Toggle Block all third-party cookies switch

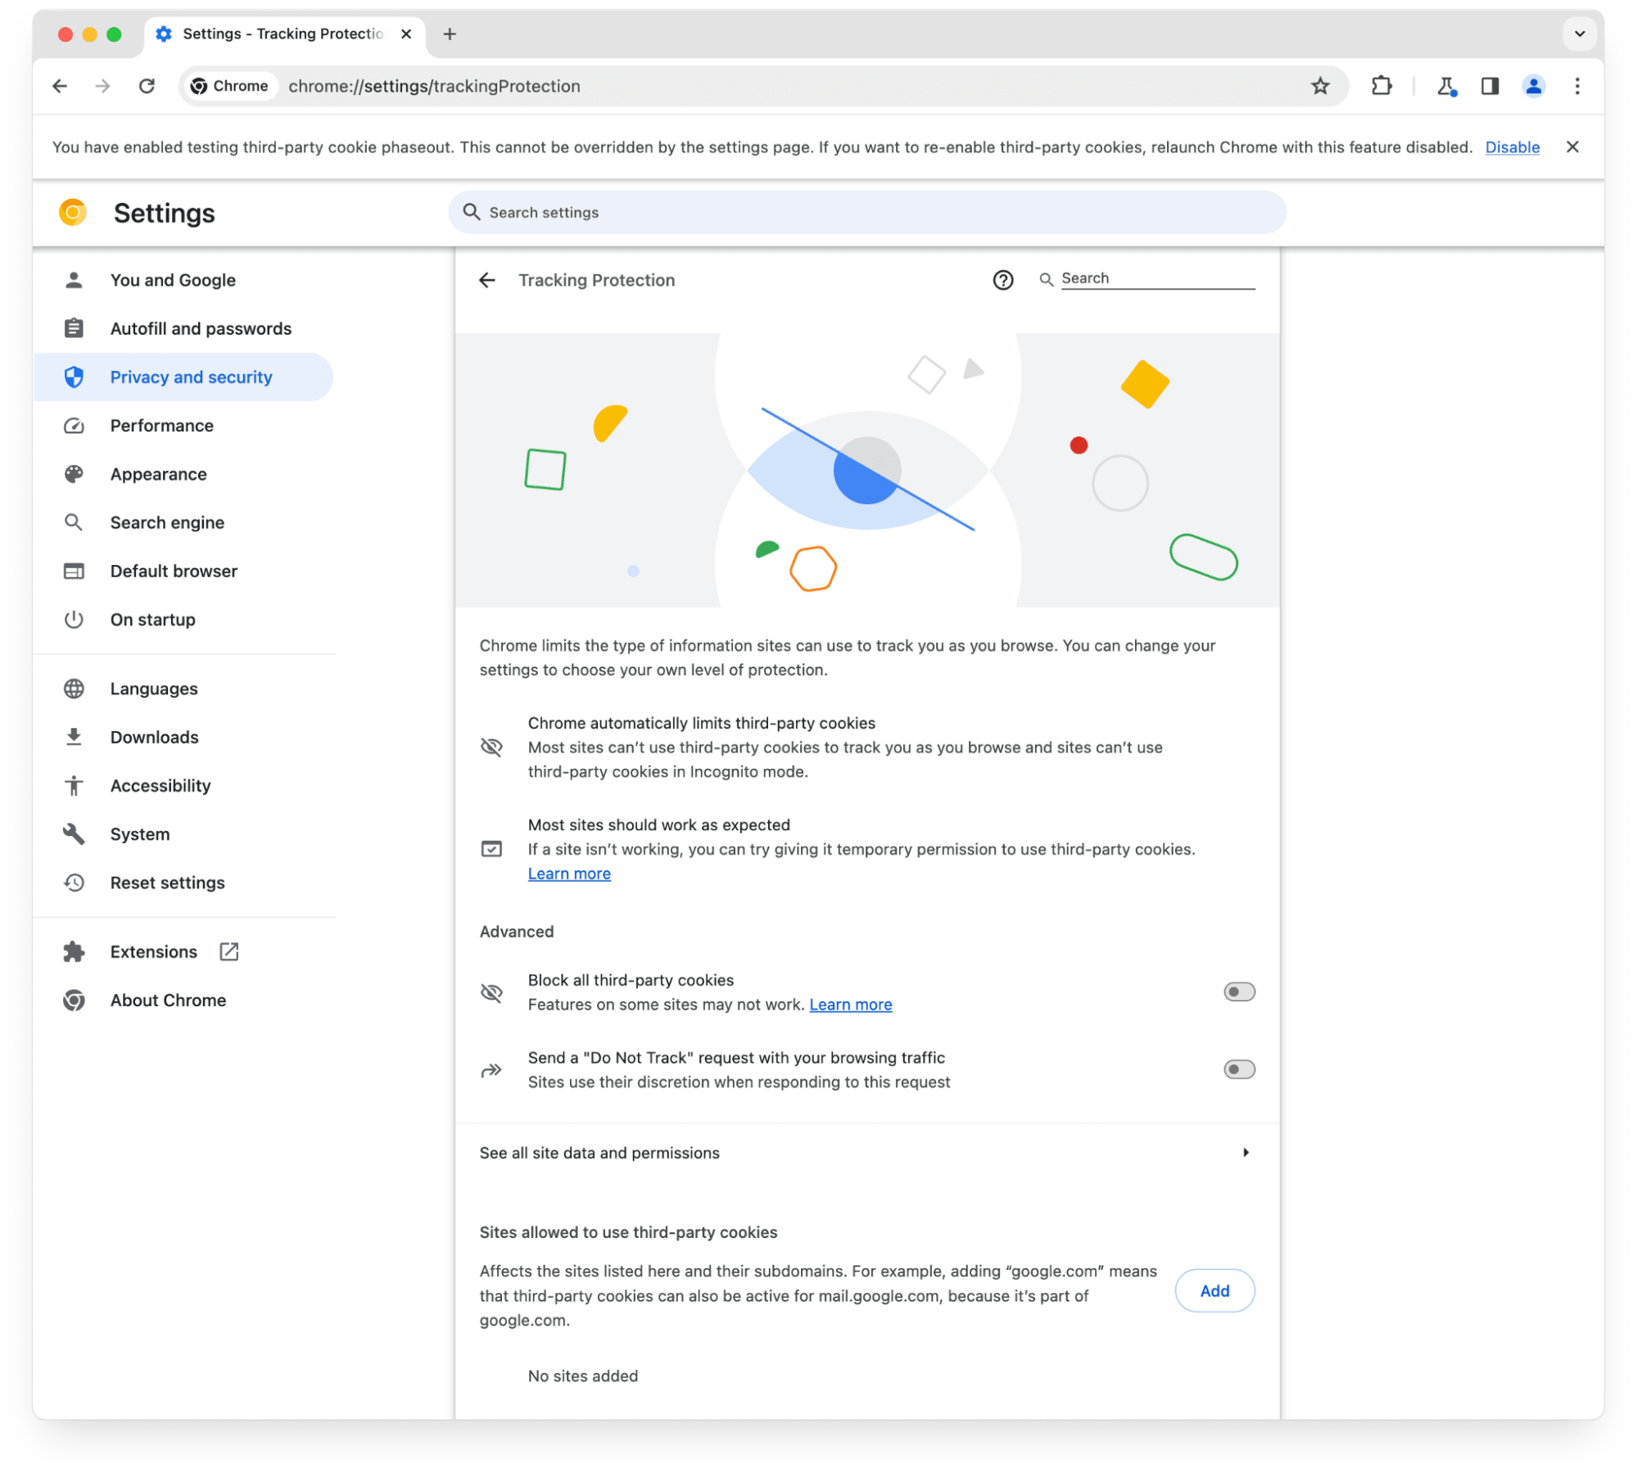1237,991
